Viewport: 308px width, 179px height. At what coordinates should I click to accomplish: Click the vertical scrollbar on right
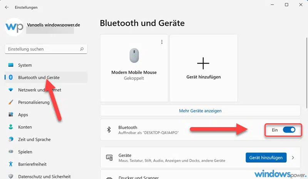coord(306,73)
